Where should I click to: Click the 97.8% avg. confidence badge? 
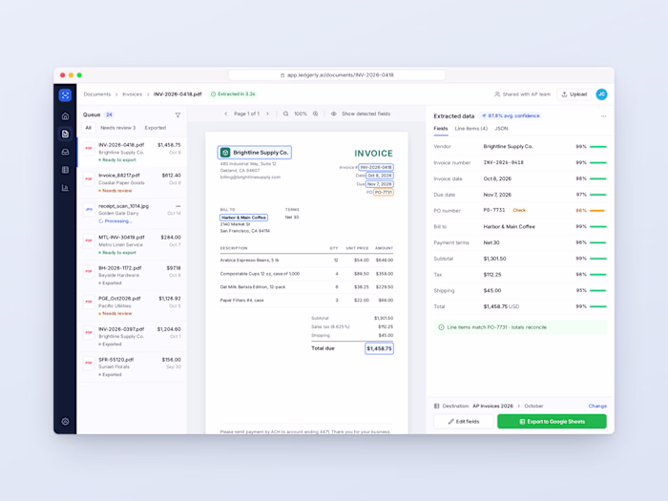coord(511,115)
